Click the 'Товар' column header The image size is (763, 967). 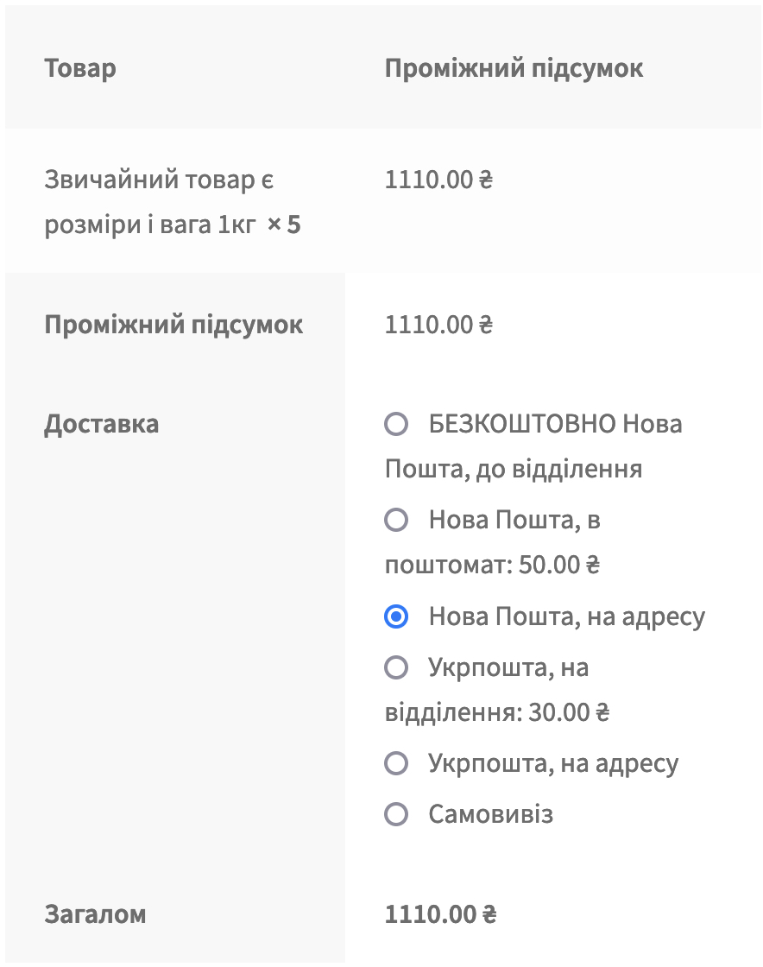pos(80,68)
